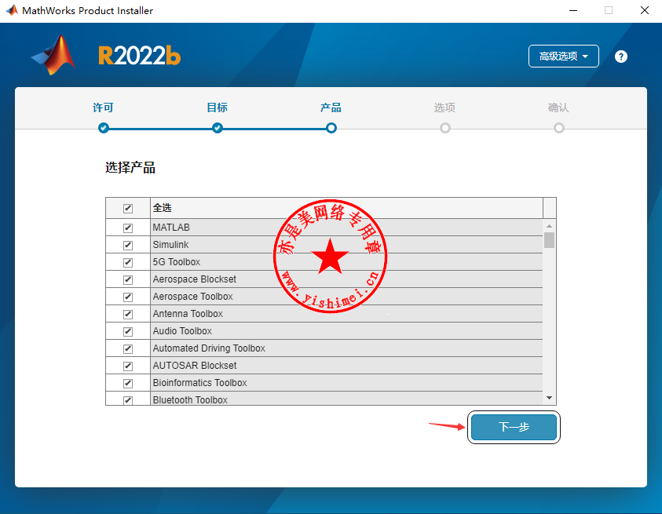The image size is (662, 514).
Task: Click the MATLAB logo in the header
Action: (53, 55)
